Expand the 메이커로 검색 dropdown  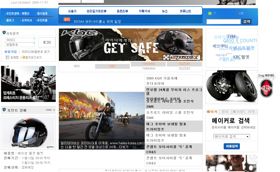click(x=232, y=136)
